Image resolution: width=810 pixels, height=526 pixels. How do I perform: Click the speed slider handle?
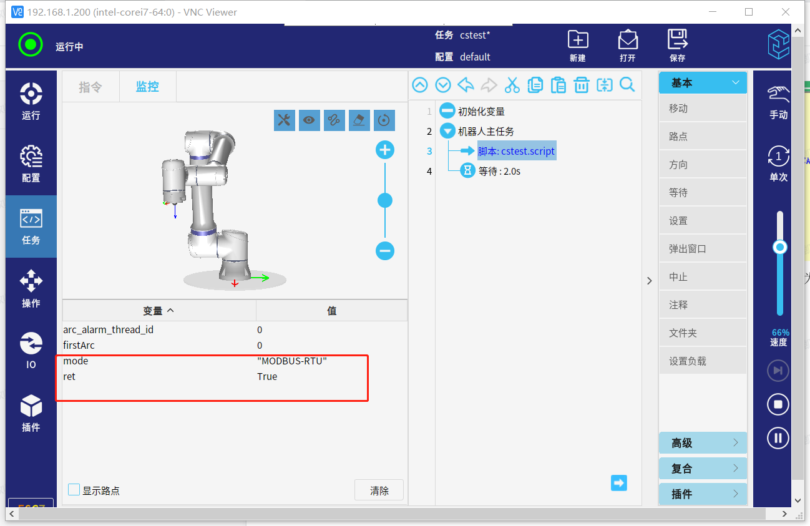pos(779,248)
